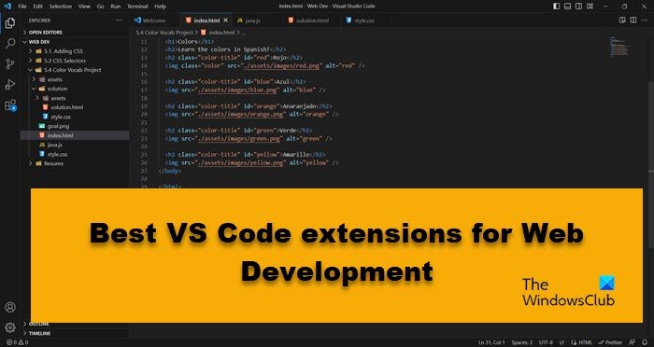Open the Source Control view
The height and width of the screenshot is (347, 654).
10,63
